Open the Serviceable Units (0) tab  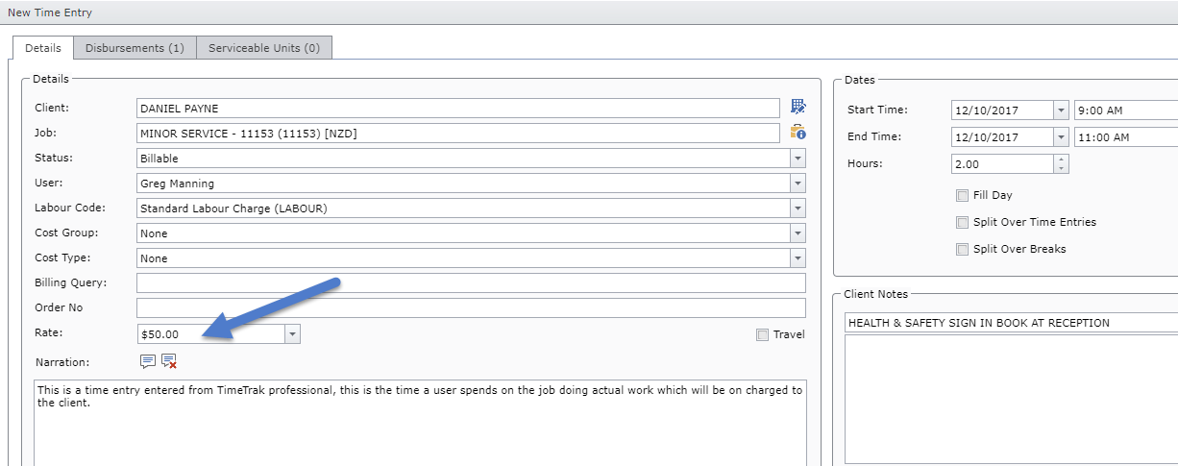coord(264,48)
